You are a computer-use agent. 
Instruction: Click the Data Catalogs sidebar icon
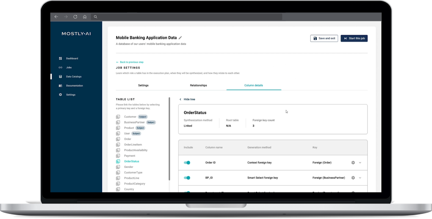[x=60, y=76]
